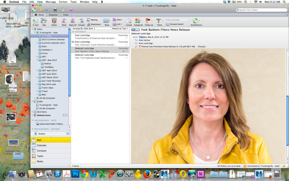The image size is (289, 181).
Task: Open the Arrange By: Date Sent dropdown
Action: click(84, 28)
